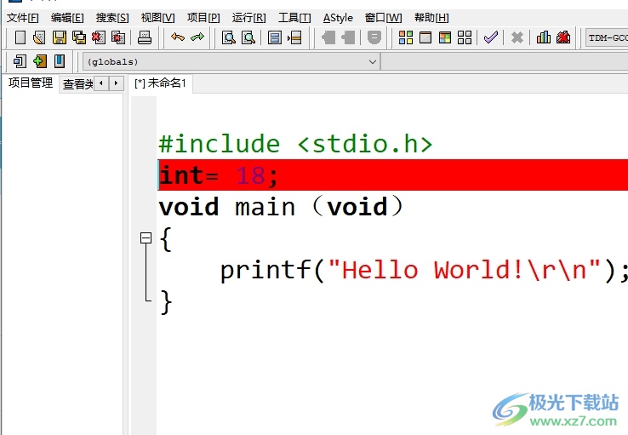
Task: Open the TDM-GCC compiler selector dropdown
Action: click(x=607, y=37)
